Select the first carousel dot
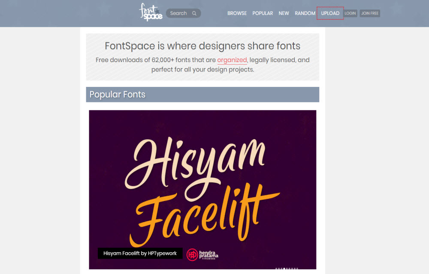This screenshot has width=429, height=274. click(x=276, y=268)
